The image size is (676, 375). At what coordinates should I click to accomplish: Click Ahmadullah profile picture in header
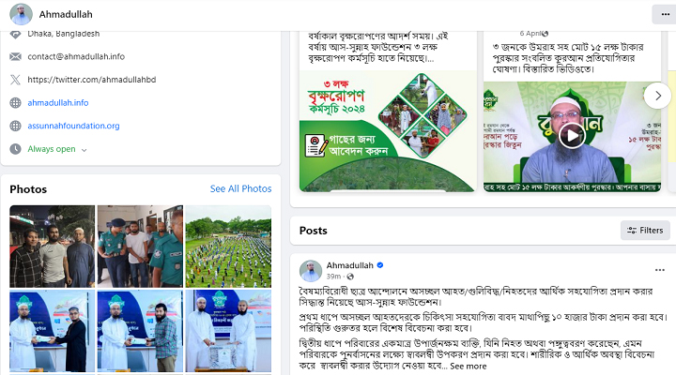tap(21, 15)
